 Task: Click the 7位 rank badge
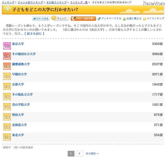7,107
